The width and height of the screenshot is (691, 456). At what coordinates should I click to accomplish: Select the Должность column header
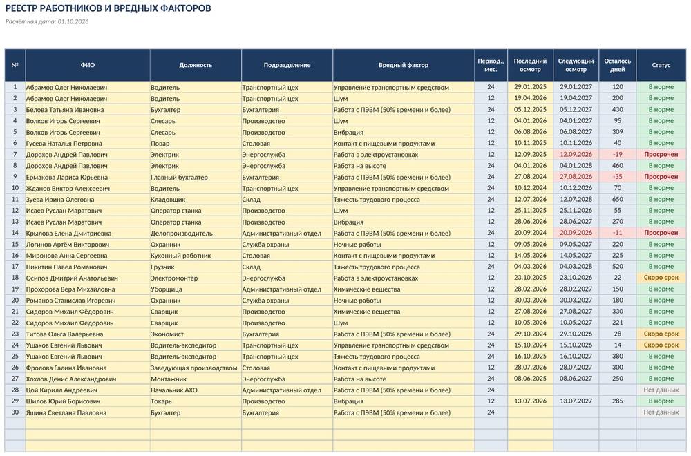[196, 65]
